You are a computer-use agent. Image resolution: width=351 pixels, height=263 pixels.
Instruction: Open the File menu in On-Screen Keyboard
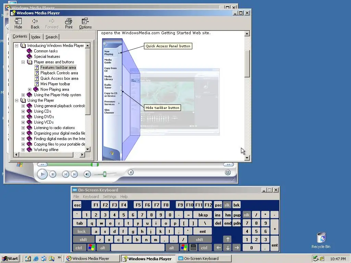tap(76, 197)
